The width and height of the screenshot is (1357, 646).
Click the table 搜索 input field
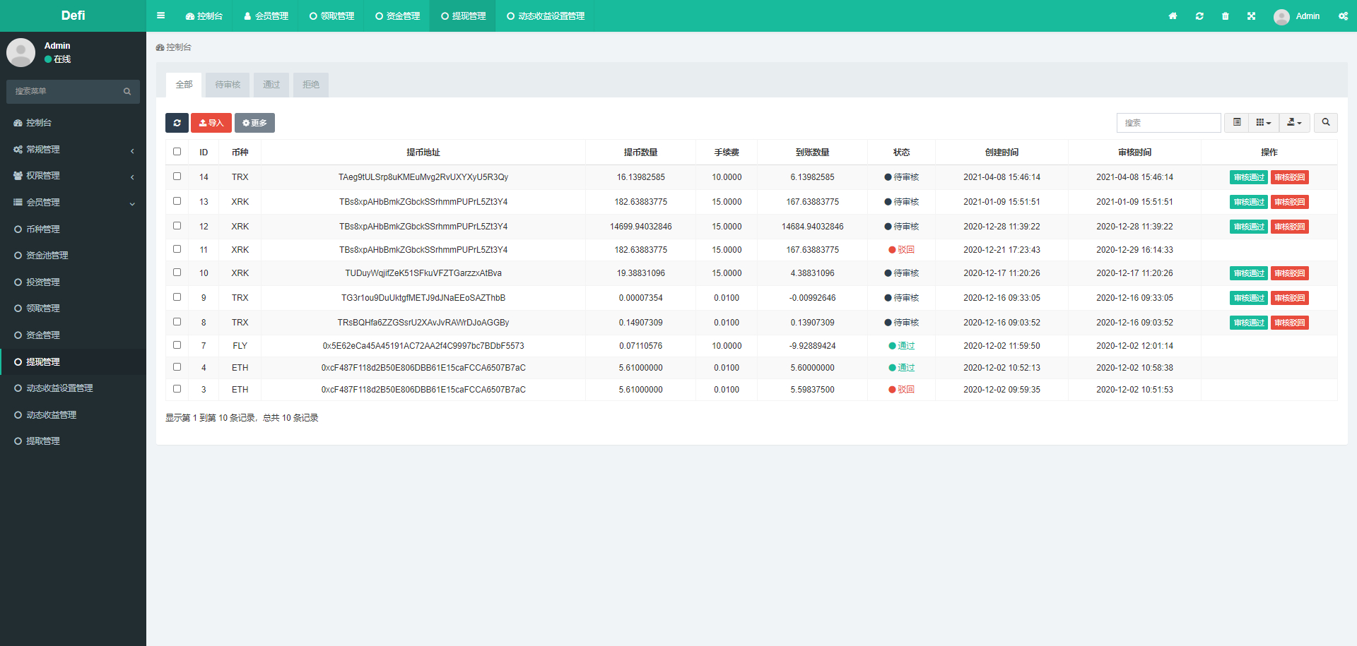click(x=1168, y=123)
